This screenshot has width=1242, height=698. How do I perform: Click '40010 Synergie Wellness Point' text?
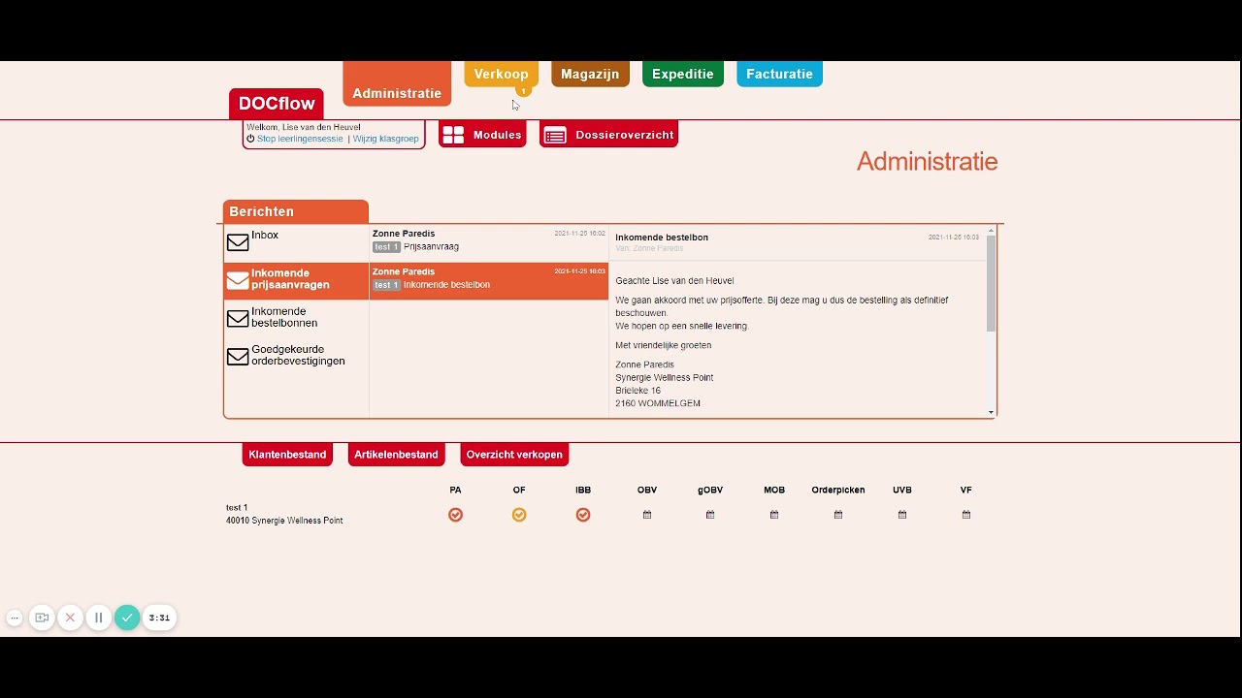click(284, 521)
